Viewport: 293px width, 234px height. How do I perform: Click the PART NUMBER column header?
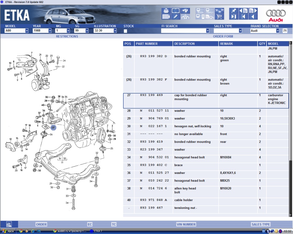(153, 44)
